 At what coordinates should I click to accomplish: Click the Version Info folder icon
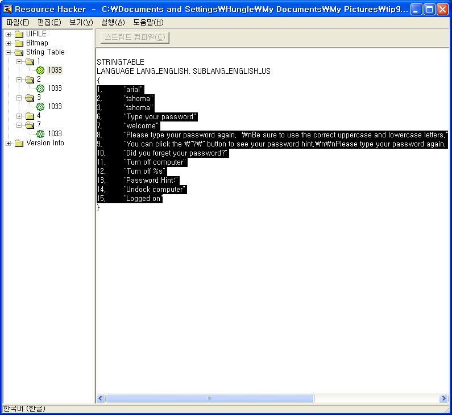[x=19, y=143]
